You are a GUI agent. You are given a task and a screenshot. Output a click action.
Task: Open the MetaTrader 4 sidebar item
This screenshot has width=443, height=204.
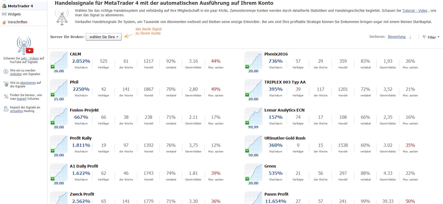(x=24, y=6)
